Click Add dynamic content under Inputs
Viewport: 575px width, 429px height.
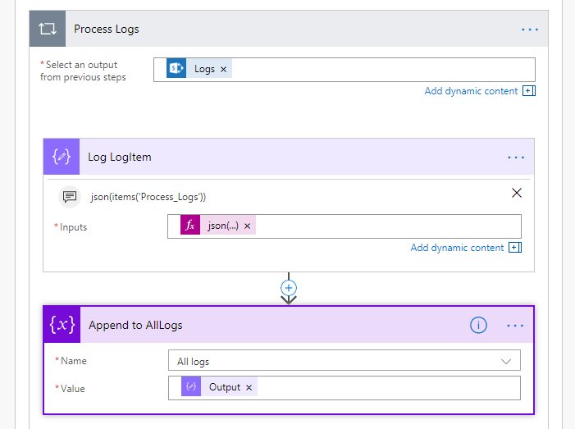pos(457,248)
